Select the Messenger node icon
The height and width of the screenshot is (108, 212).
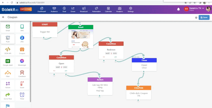pyautogui.click(x=22, y=61)
